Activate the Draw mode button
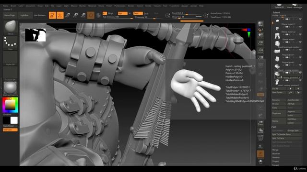This screenshot has width=307, height=172. tap(60, 15)
